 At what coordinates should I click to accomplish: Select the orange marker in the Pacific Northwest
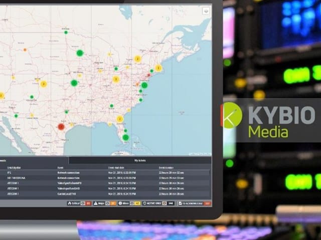(x=25, y=50)
